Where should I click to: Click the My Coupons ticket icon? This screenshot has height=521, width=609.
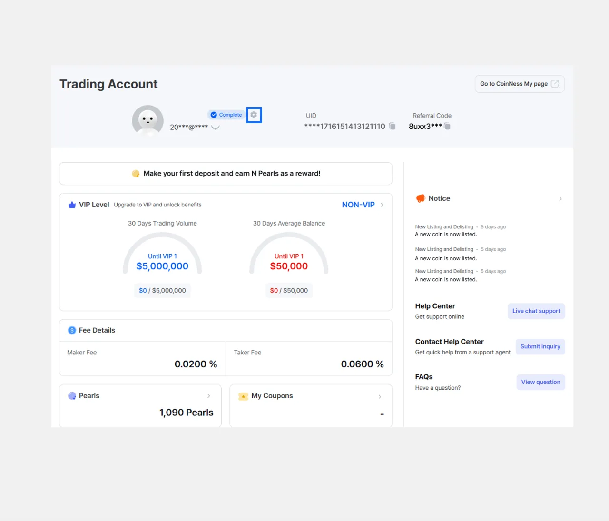tap(243, 396)
